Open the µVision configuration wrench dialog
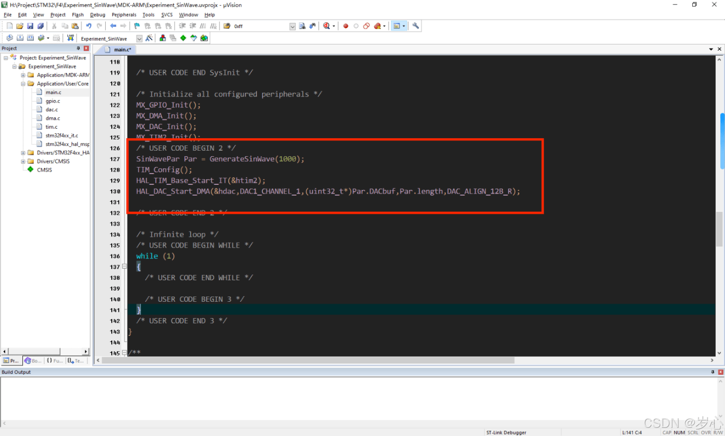725x436 pixels. 415,26
